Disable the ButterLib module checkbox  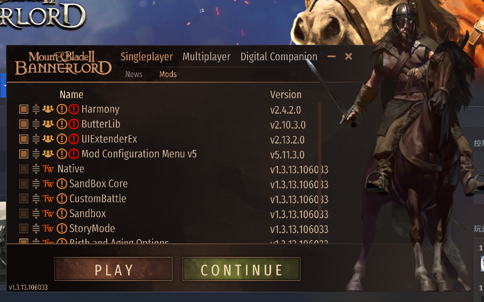24,124
